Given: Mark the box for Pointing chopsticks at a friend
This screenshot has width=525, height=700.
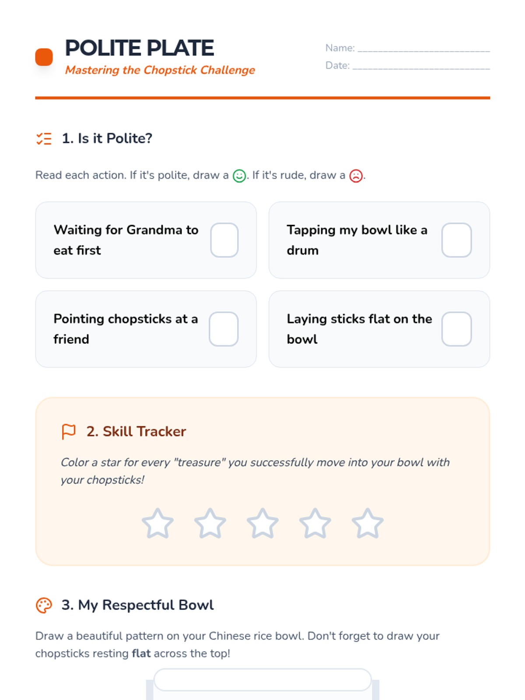Looking at the screenshot, I should click(224, 329).
